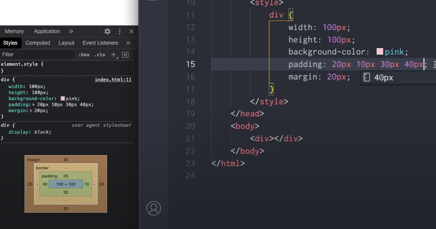Switch to the Application panel tab

point(47,31)
